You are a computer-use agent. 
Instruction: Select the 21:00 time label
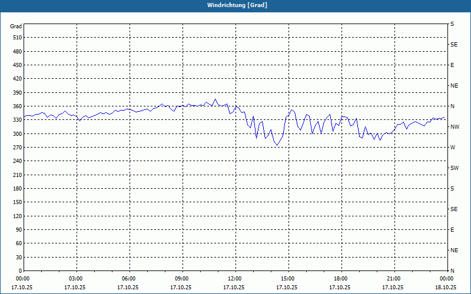click(393, 279)
